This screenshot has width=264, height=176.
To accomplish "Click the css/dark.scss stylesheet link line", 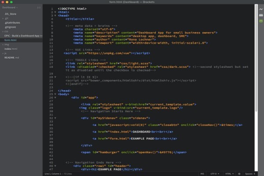I will click(x=128, y=67).
